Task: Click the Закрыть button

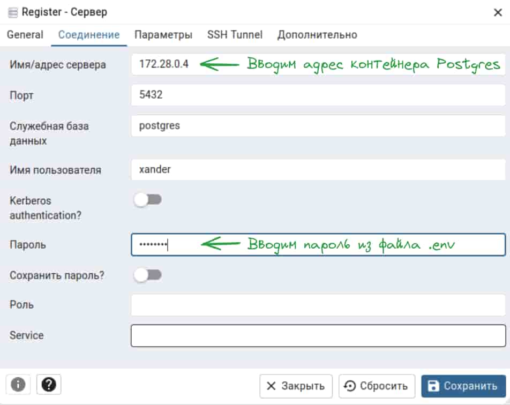Action: coord(296,386)
